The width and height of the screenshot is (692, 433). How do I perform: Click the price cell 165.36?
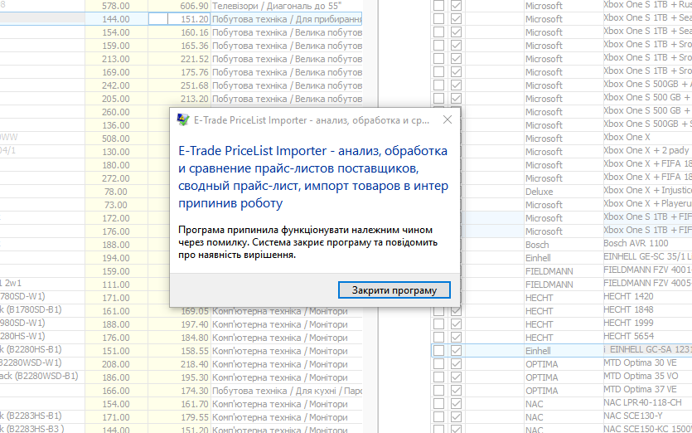click(179, 46)
